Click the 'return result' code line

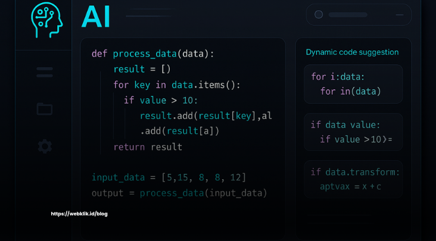tap(148, 147)
